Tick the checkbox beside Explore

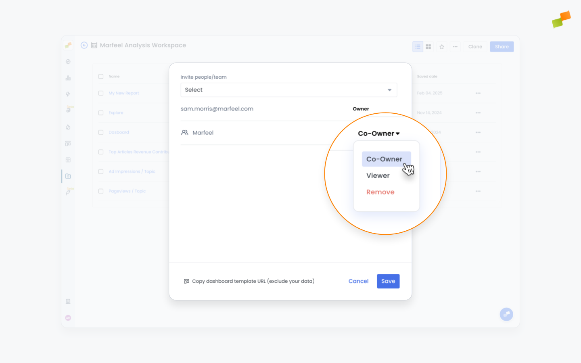pos(100,113)
